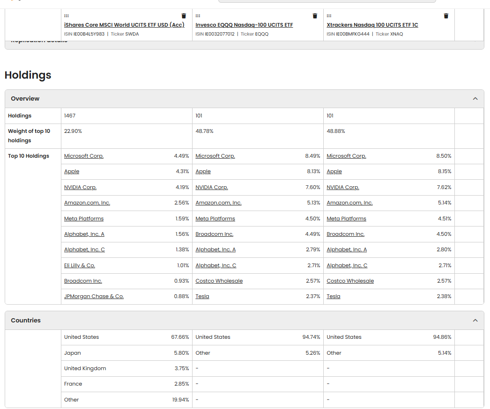
Task: Select the Other 19.94% country row
Action: (126, 400)
